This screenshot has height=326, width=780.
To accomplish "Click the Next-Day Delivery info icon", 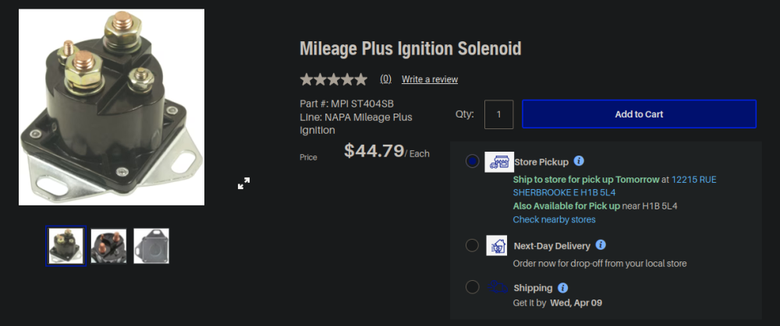I will [x=601, y=245].
